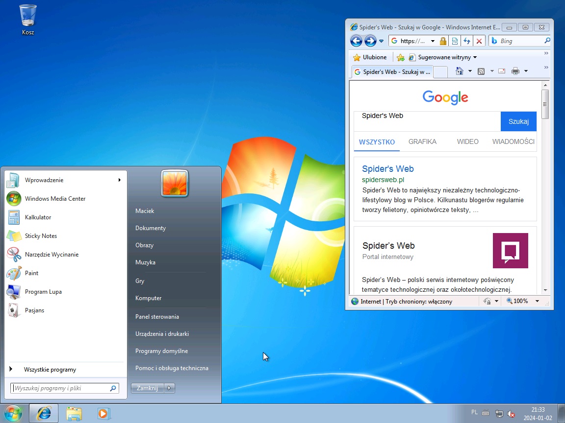Viewport: 565px width, 423px height.
Task: Expand Wszystkie programy in the Start menu
Action: pyautogui.click(x=66, y=370)
